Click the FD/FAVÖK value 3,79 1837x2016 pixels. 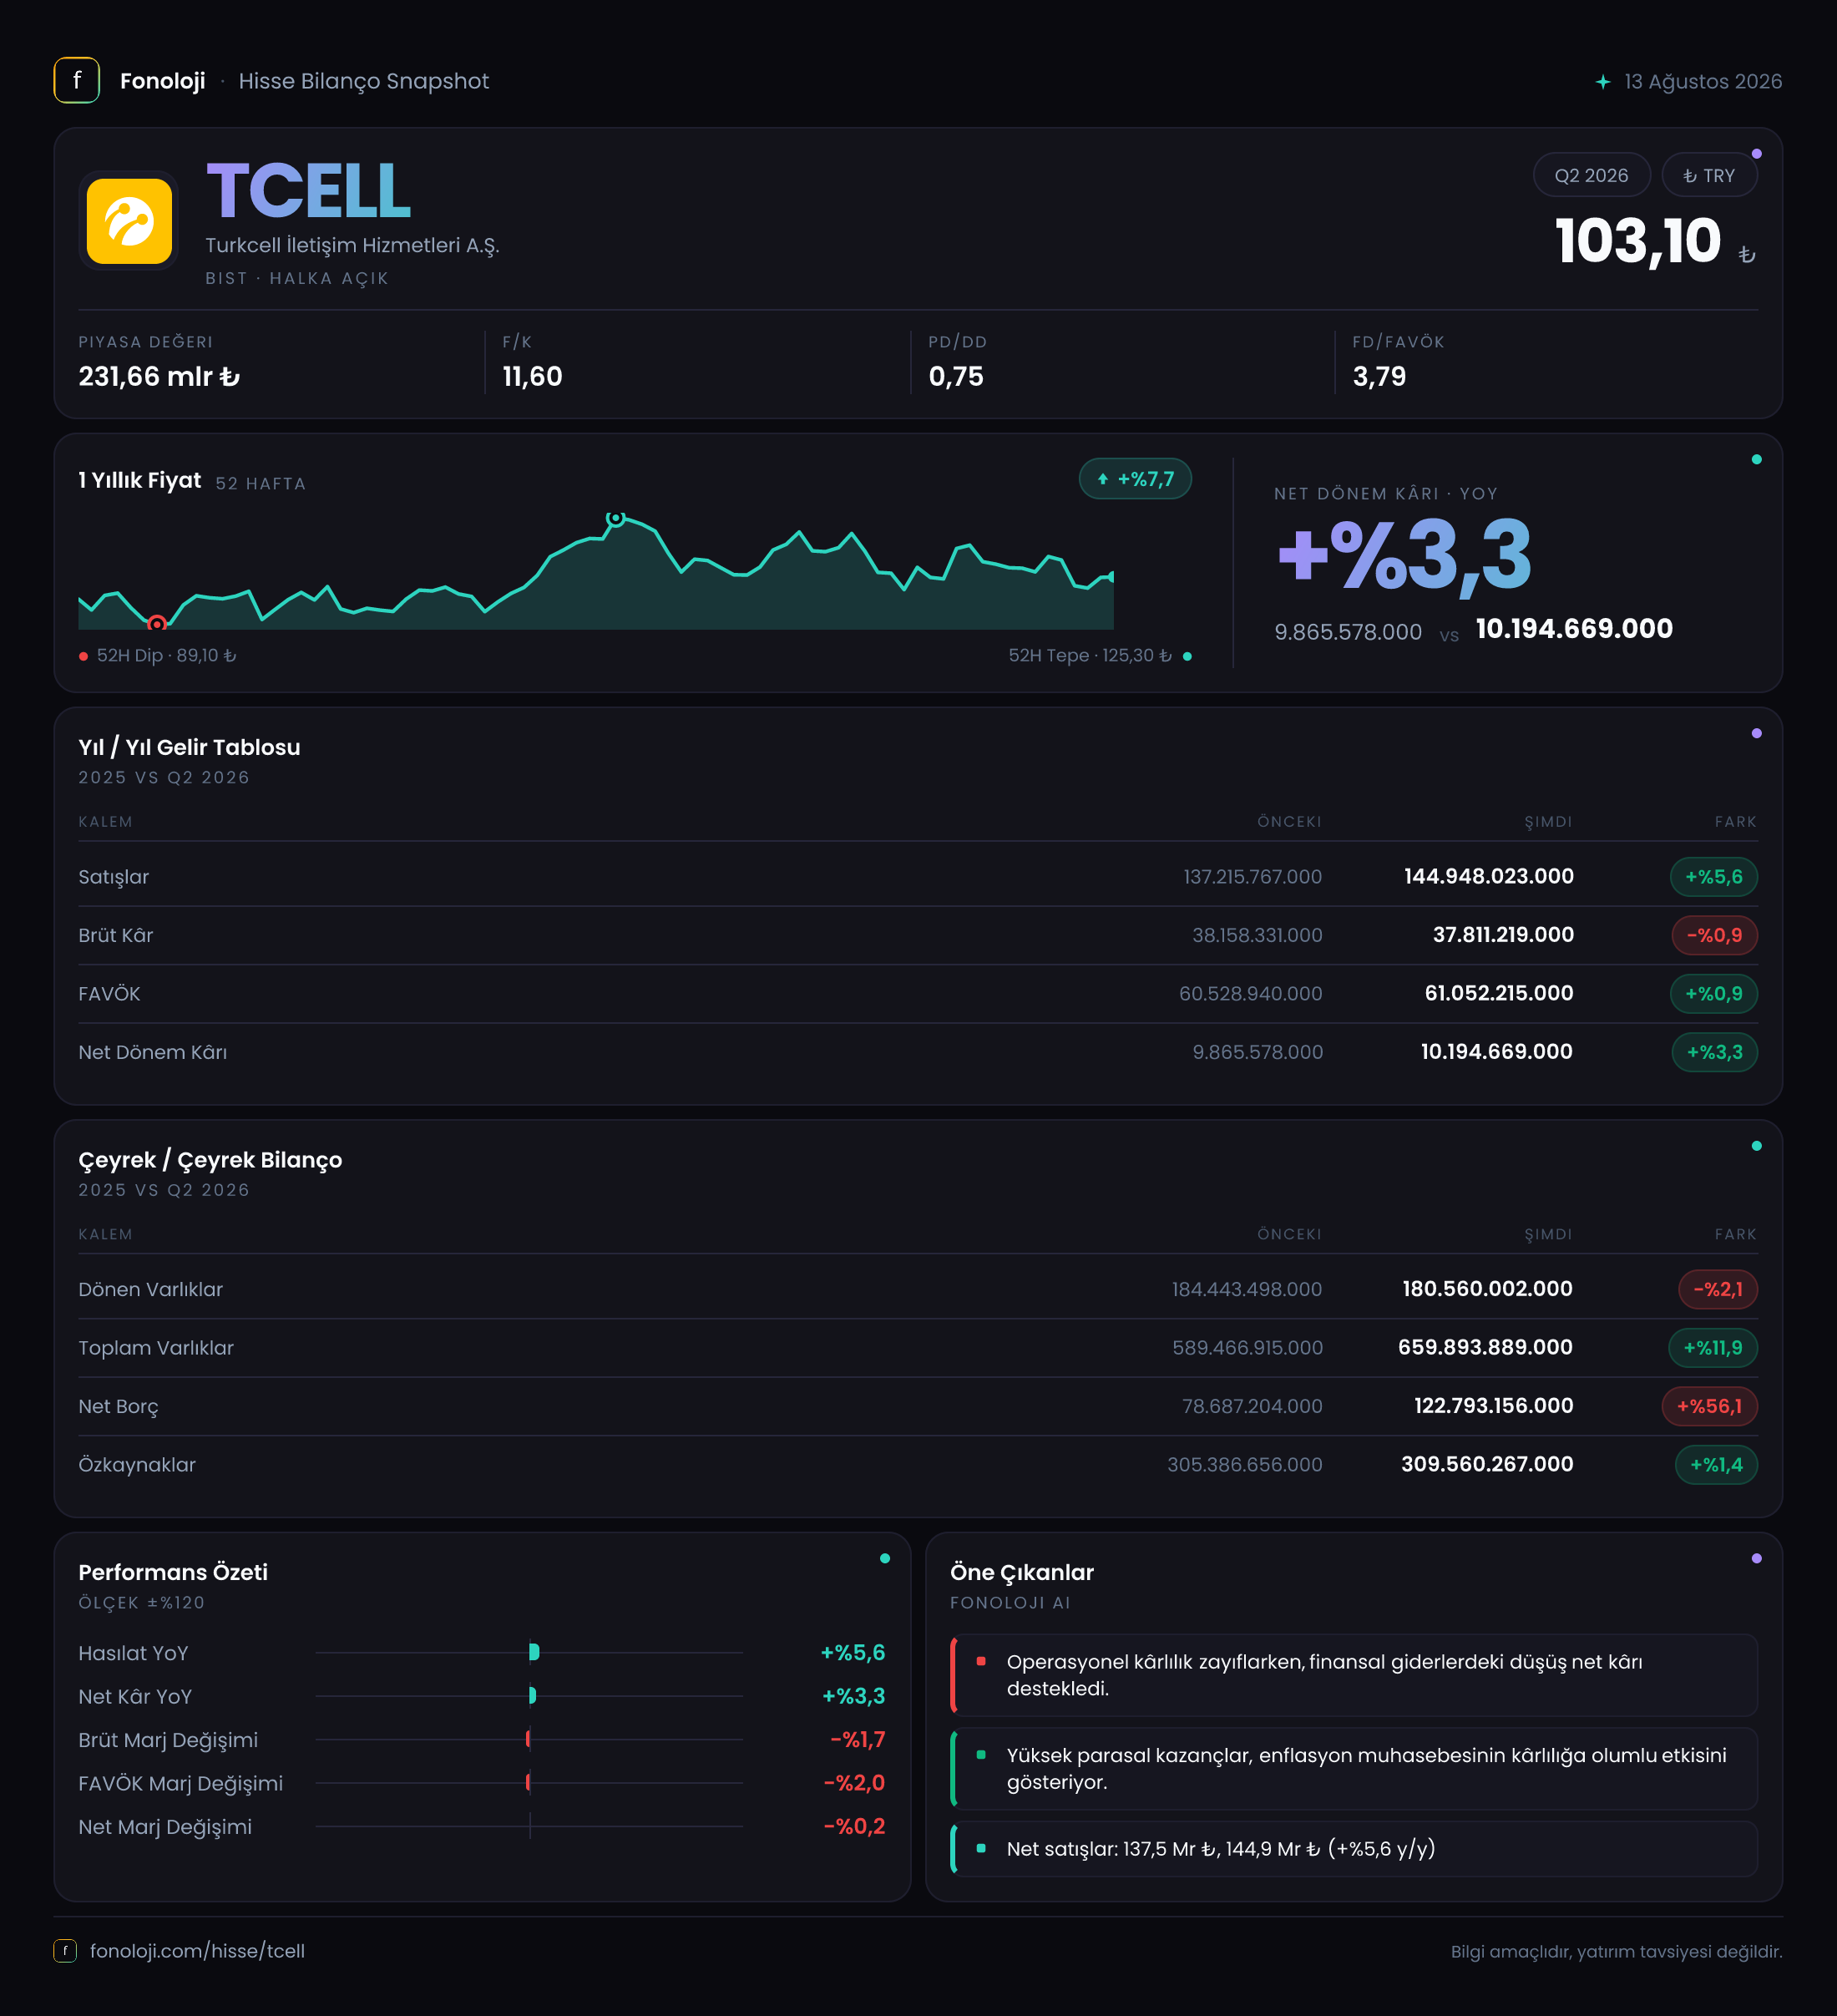click(x=1379, y=376)
